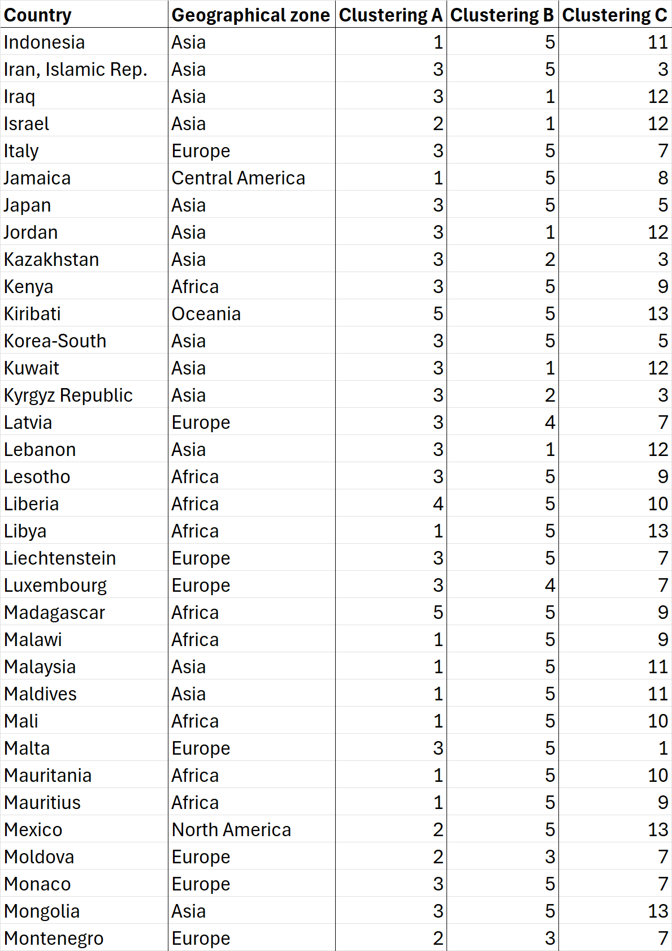Select Latvia's Clustering B value
Image resolution: width=672 pixels, height=951 pixels.
point(549,423)
